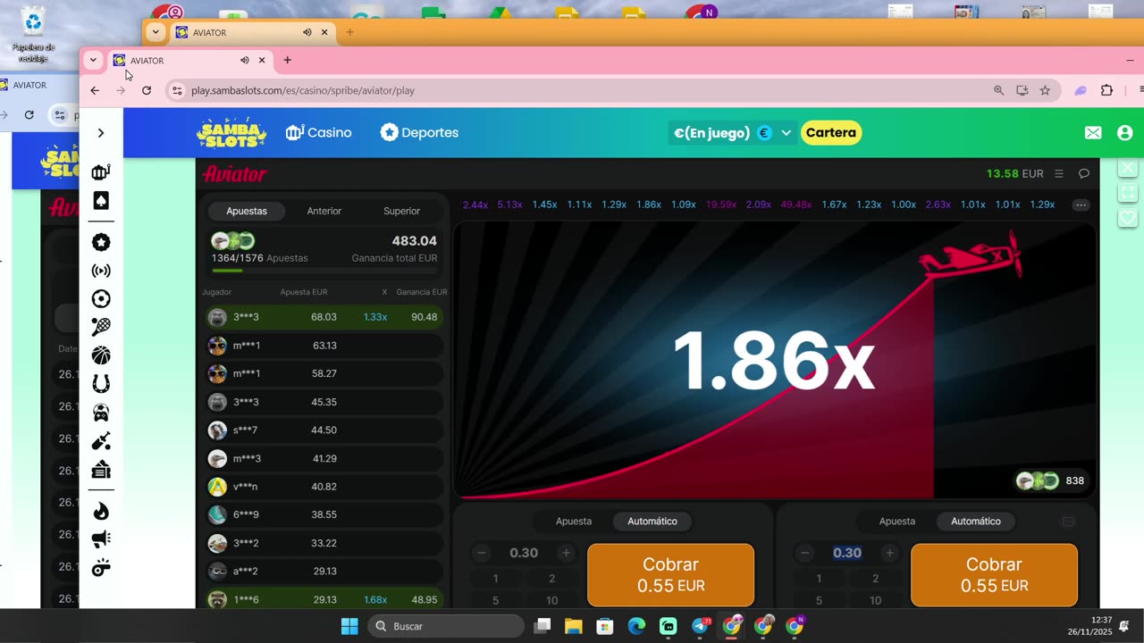Image resolution: width=1144 pixels, height=643 pixels.
Task: Open Telegram from the taskbar
Action: point(701,626)
